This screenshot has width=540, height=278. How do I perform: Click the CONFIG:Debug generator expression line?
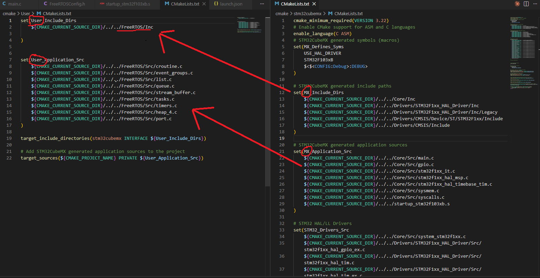(x=336, y=66)
